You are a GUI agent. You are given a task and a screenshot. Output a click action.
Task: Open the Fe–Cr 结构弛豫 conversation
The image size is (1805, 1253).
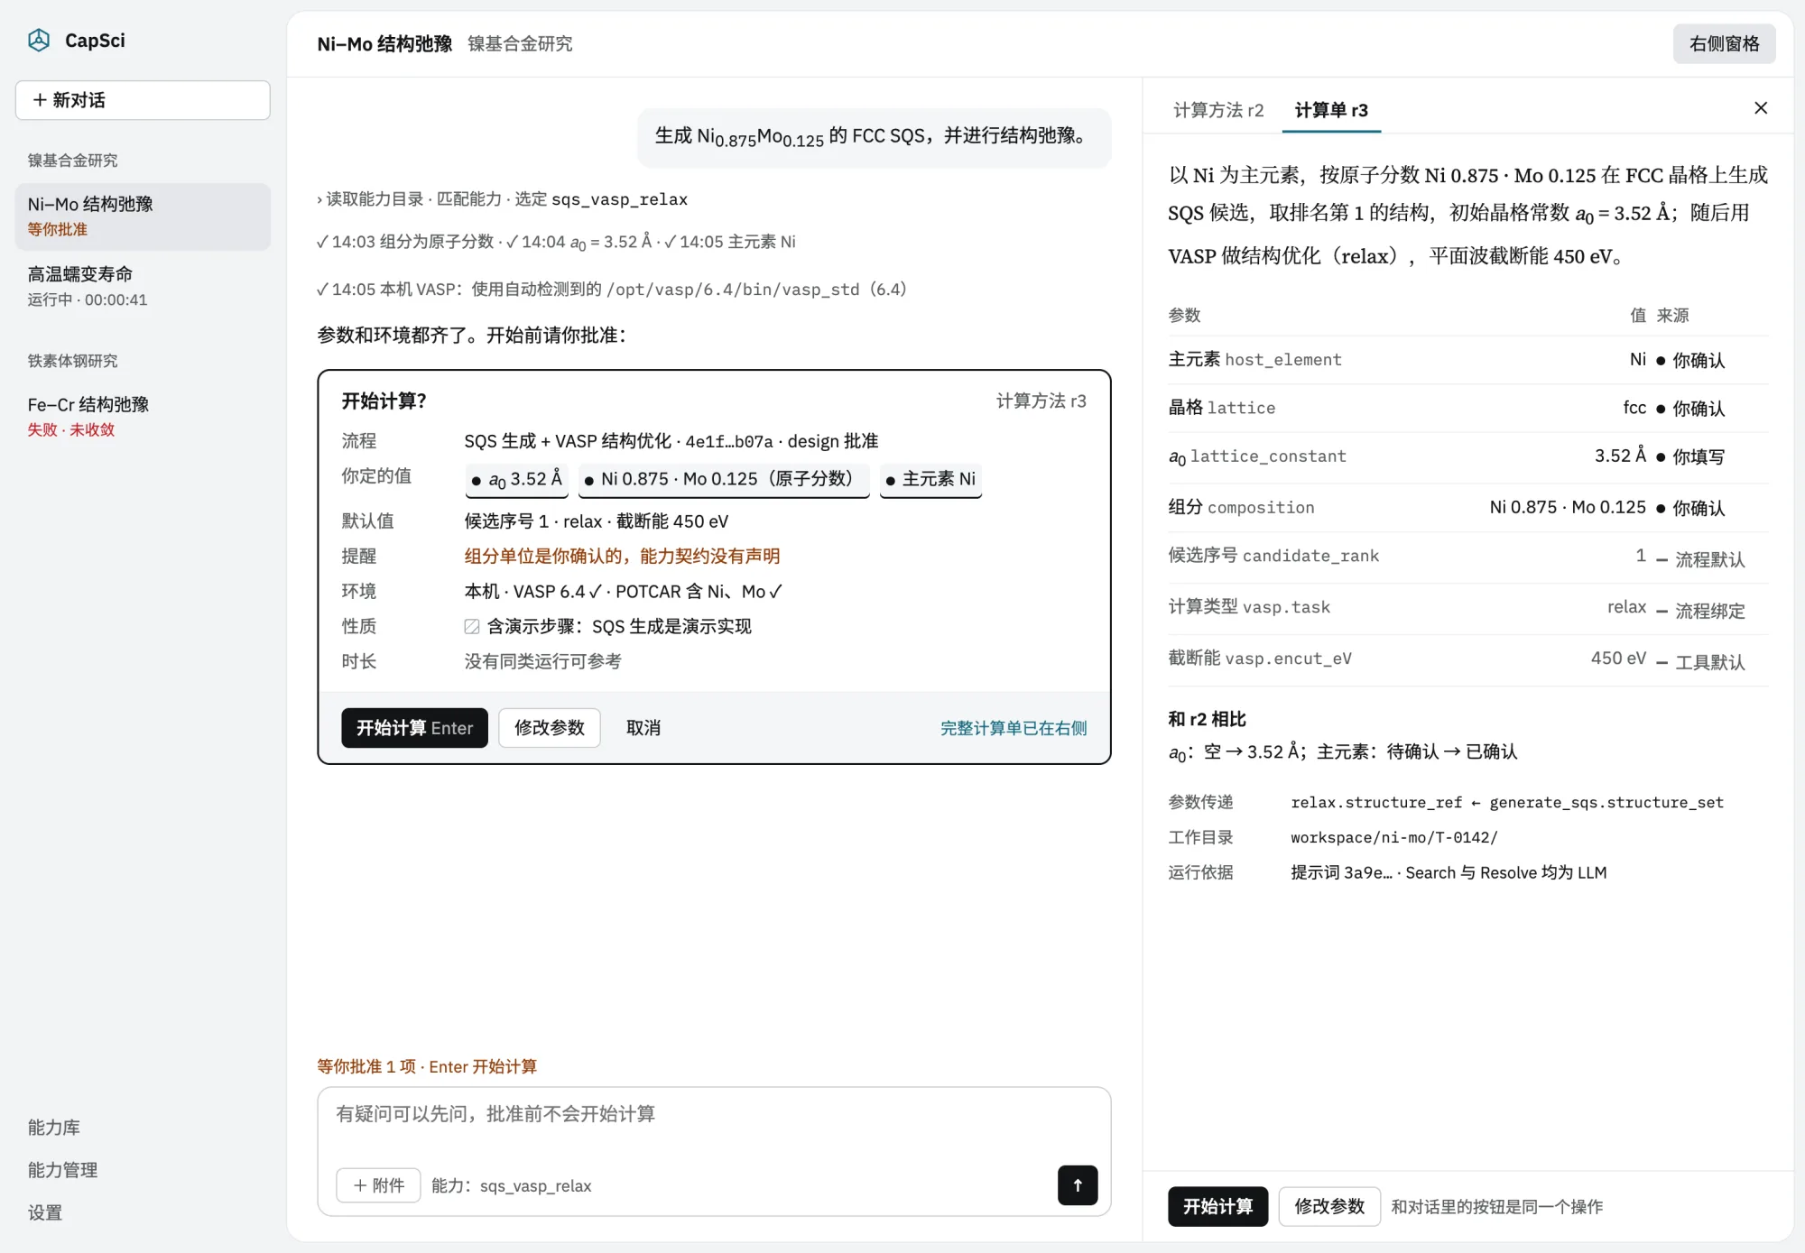pos(143,416)
